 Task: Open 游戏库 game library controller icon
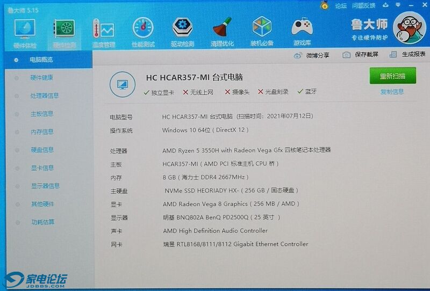[302, 32]
